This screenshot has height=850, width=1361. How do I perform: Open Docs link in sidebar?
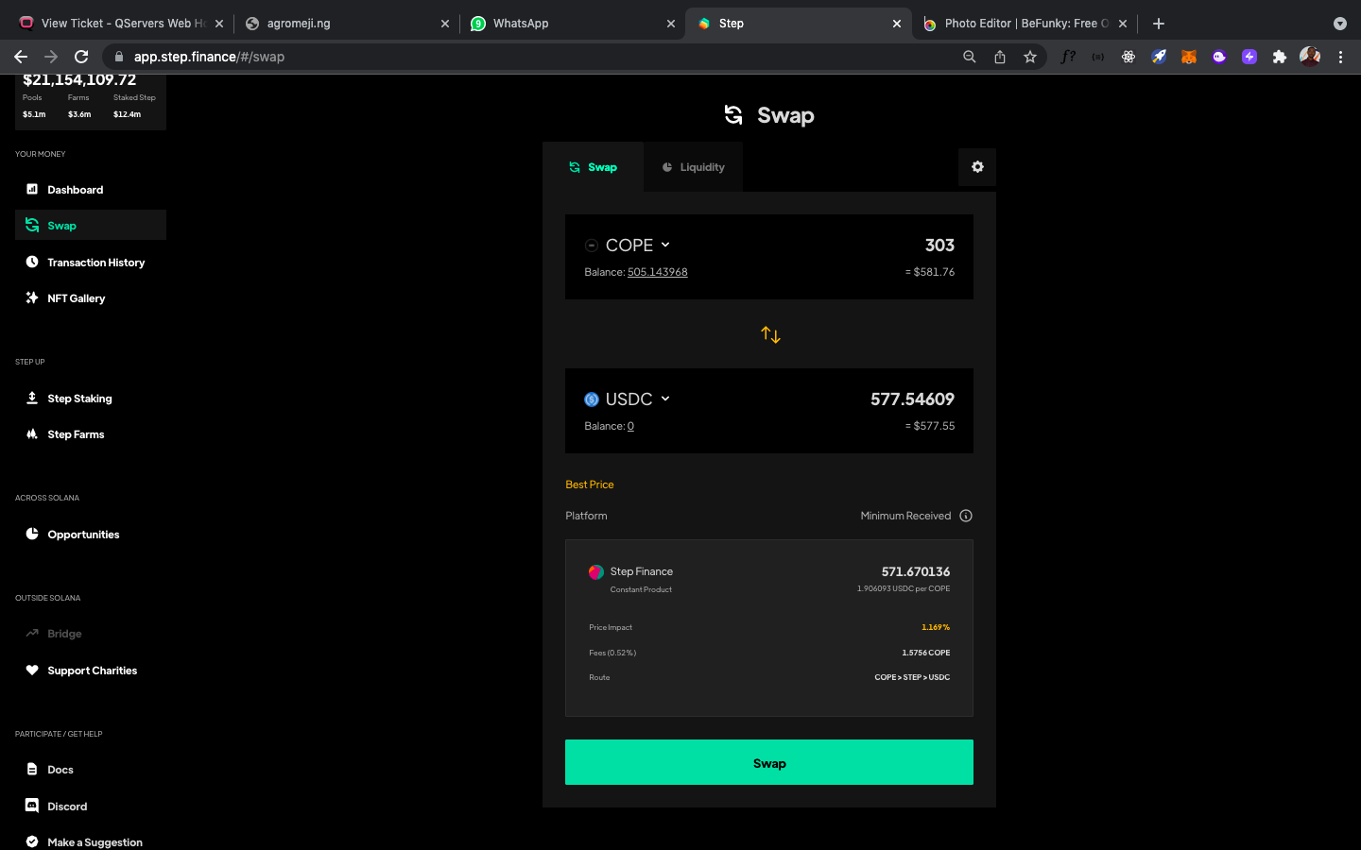[x=91, y=770]
